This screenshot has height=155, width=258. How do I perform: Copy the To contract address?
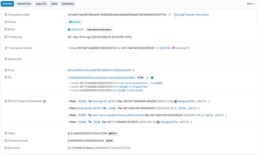pos(147,78)
